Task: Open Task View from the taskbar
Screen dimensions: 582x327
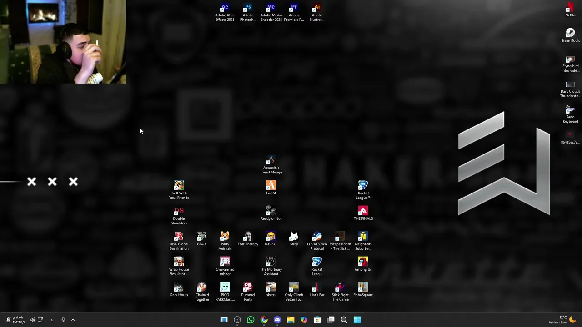Action: 331,320
